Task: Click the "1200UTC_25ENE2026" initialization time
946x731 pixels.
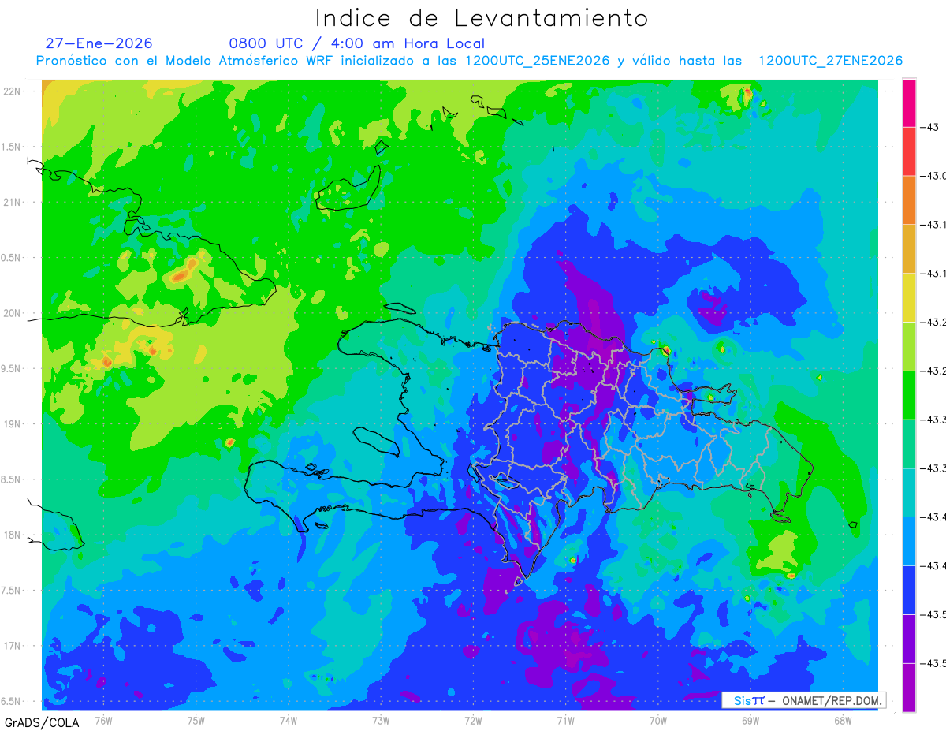Action: (537, 61)
